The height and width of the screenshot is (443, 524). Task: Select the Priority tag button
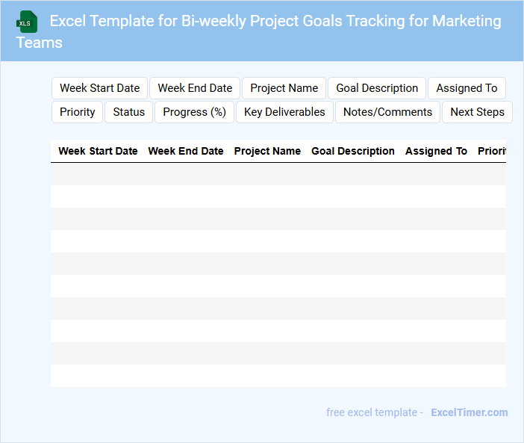[78, 112]
